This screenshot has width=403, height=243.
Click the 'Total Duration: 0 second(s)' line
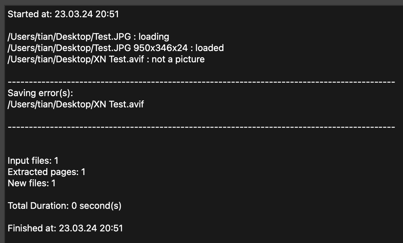coord(64,206)
